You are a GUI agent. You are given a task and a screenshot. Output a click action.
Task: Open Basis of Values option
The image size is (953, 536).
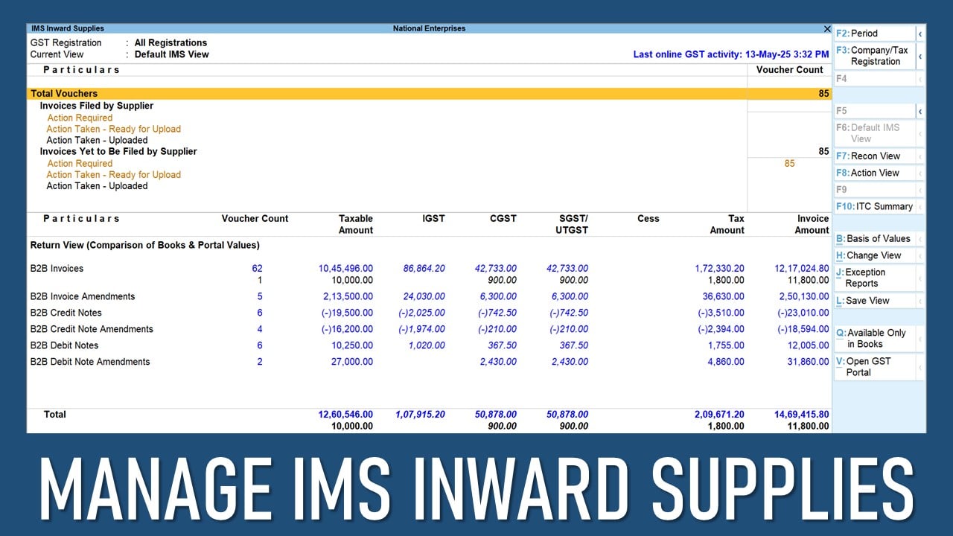coord(874,239)
